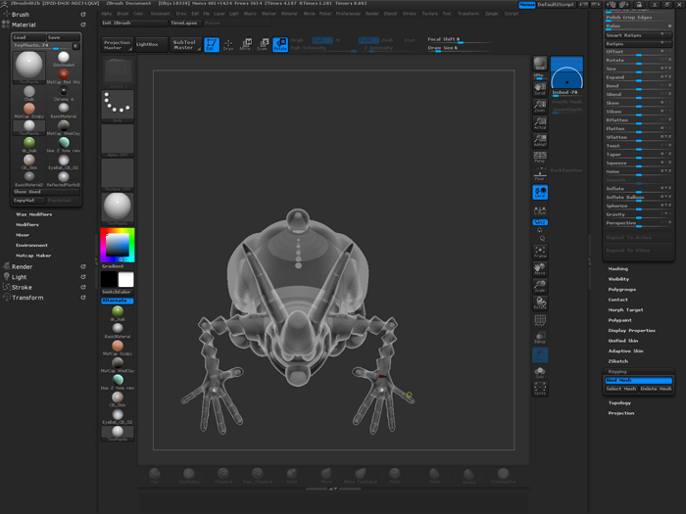Select the SkinShade4 material sphere
686x514 pixels.
tap(64, 59)
